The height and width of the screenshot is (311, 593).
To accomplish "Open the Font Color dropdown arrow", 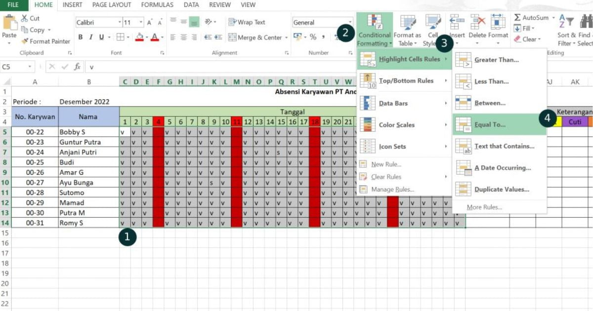I will coord(163,37).
